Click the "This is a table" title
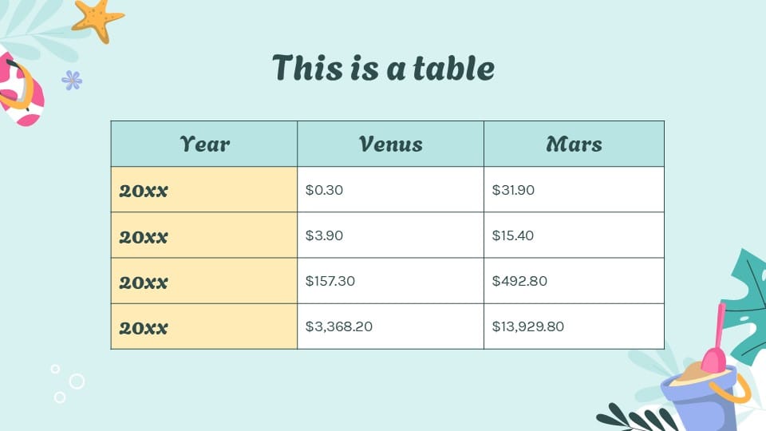This screenshot has width=766, height=431. [x=383, y=69]
